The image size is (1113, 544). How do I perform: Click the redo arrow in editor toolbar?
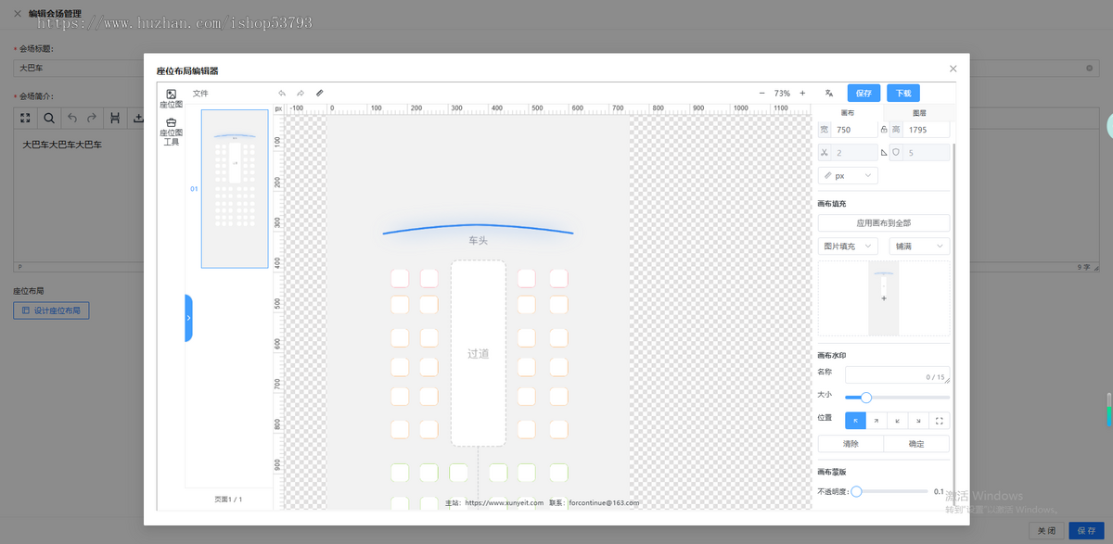[x=301, y=94]
